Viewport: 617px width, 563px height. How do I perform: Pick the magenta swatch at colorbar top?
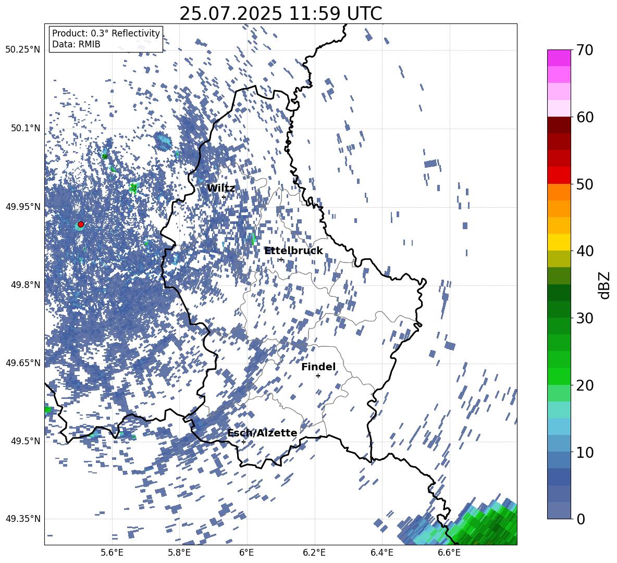point(559,58)
